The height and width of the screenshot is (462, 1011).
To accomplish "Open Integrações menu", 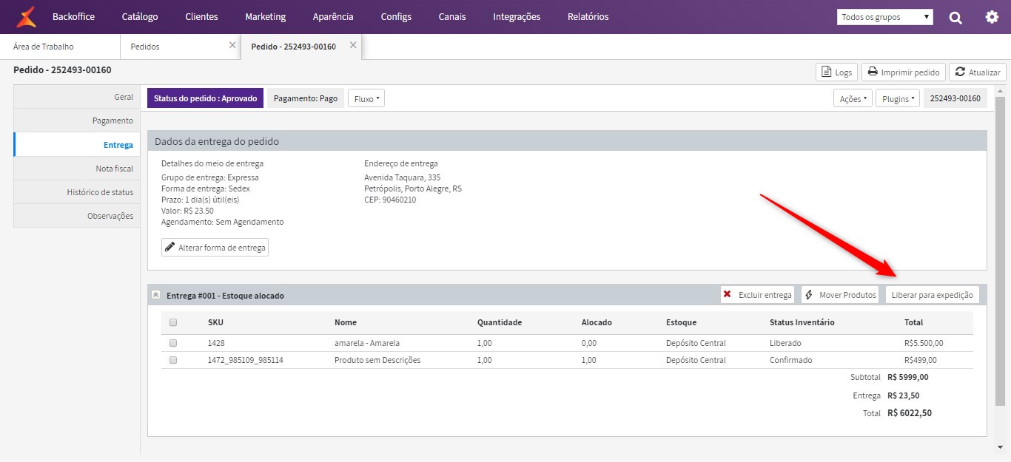I will [517, 16].
